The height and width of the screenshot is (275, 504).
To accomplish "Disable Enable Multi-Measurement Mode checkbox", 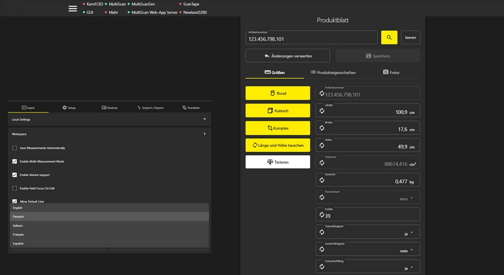I will (x=15, y=161).
